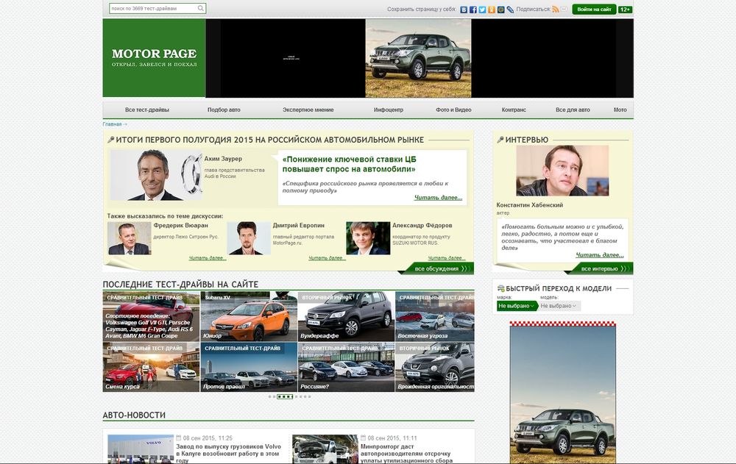
Task: Read more of Константин Хабенский interview
Action: [599, 254]
